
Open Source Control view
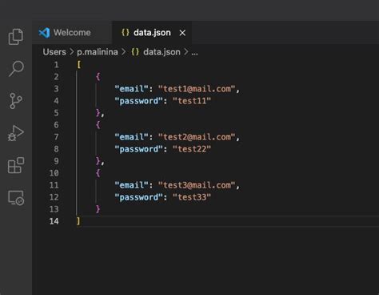[16, 101]
